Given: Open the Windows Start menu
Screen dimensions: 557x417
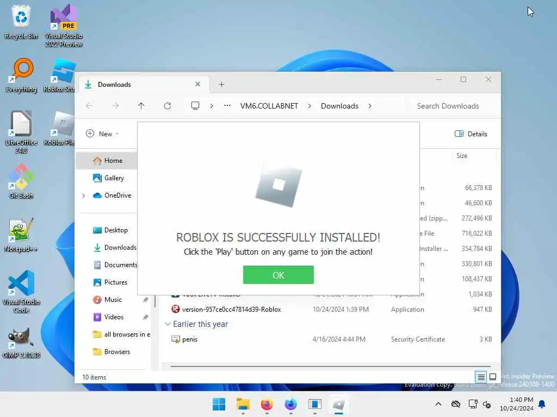Looking at the screenshot, I should pos(219,404).
